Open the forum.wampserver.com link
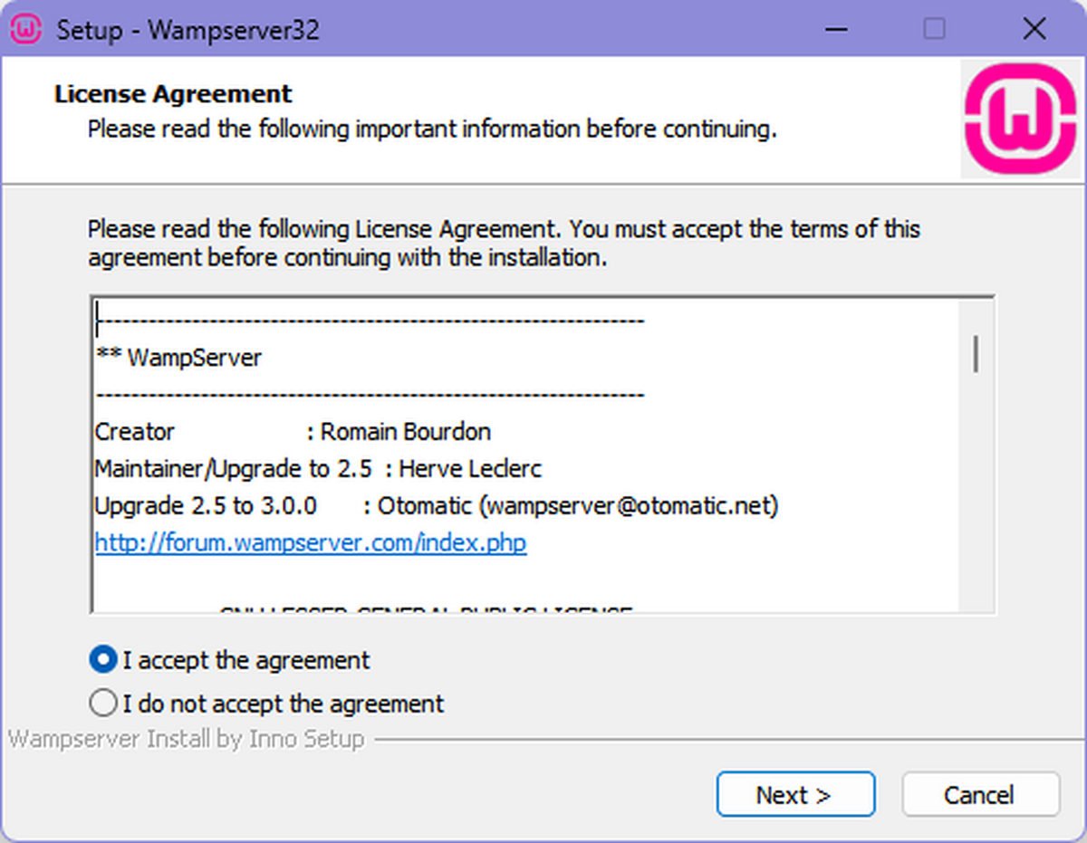 click(311, 543)
